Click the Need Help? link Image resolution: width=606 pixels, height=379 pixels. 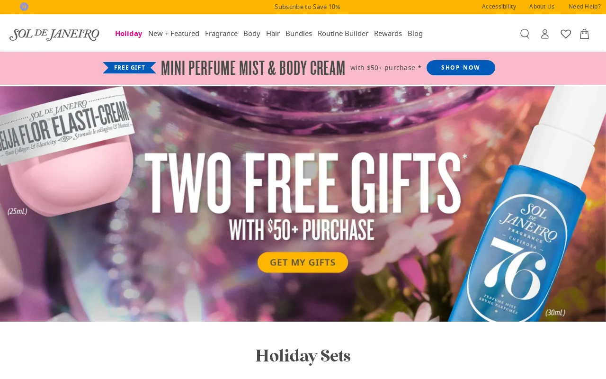pyautogui.click(x=585, y=7)
